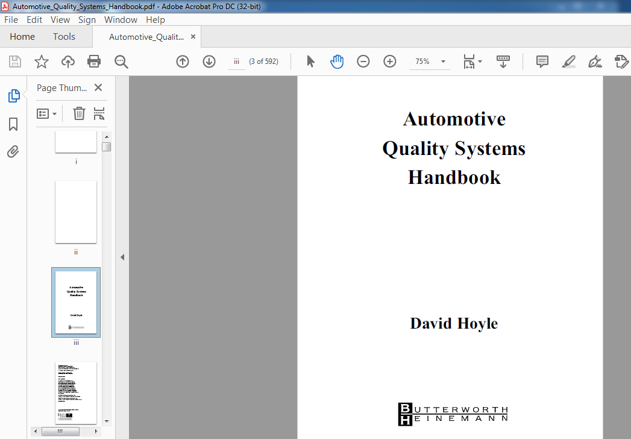631x439 pixels.
Task: Activate the Selection arrow tool
Action: click(x=310, y=62)
